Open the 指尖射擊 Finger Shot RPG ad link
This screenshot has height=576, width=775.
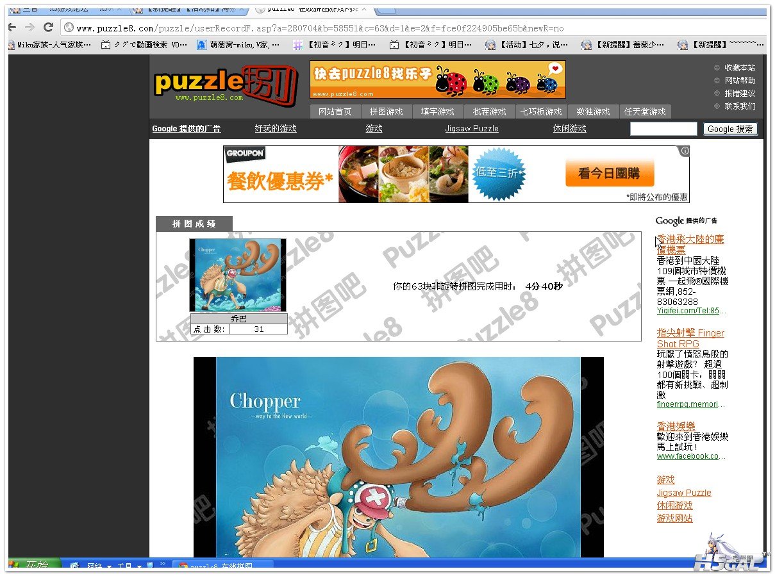click(x=690, y=338)
